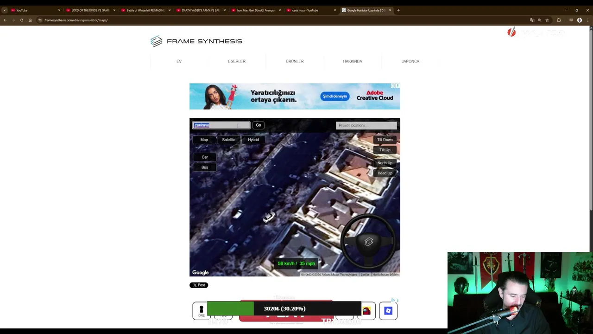The width and height of the screenshot is (593, 334).
Task: Open the browser home page icon
Action: 30,20
